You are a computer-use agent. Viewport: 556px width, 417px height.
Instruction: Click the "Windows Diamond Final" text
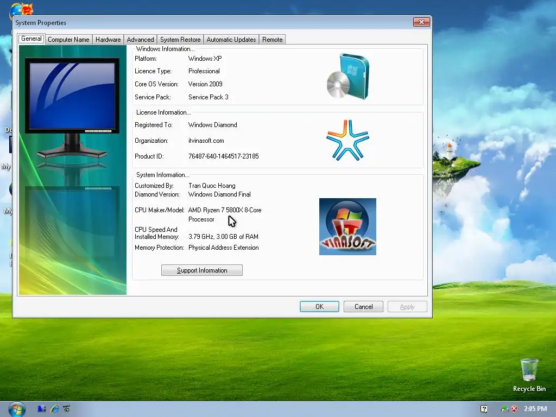219,194
